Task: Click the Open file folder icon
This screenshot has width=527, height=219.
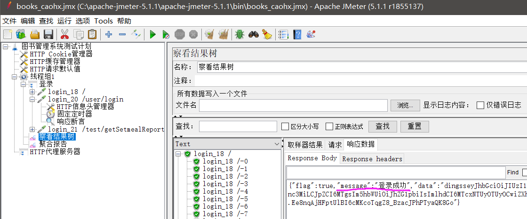Action: (35, 34)
